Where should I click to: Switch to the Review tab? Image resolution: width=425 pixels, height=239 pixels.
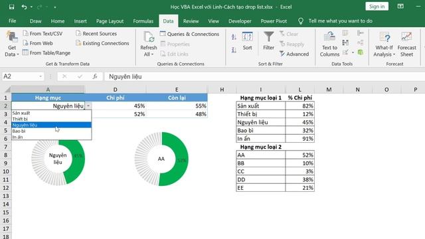(x=191, y=21)
